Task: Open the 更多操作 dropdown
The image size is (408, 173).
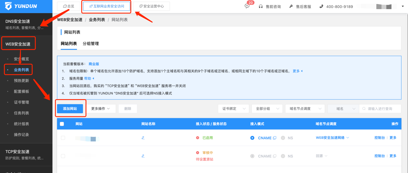Action: coord(101,109)
